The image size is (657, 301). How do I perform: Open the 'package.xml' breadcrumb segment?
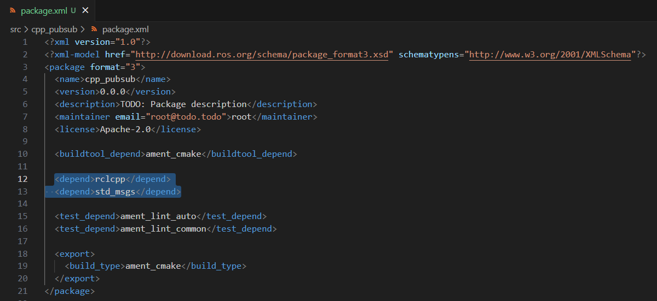(x=125, y=29)
